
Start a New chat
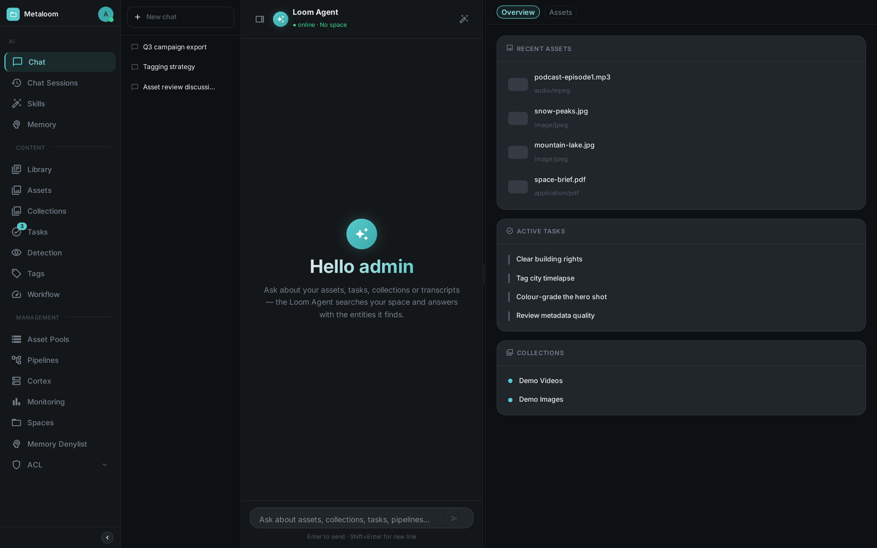coord(181,17)
